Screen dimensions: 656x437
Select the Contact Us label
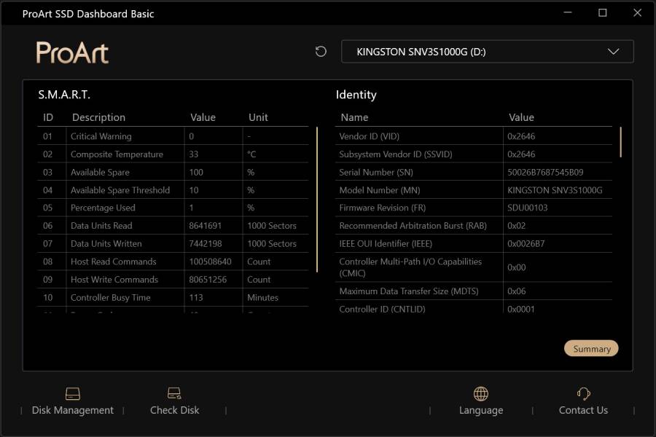tap(583, 410)
